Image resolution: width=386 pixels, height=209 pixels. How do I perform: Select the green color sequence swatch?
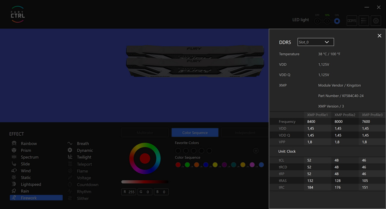[x=187, y=165]
